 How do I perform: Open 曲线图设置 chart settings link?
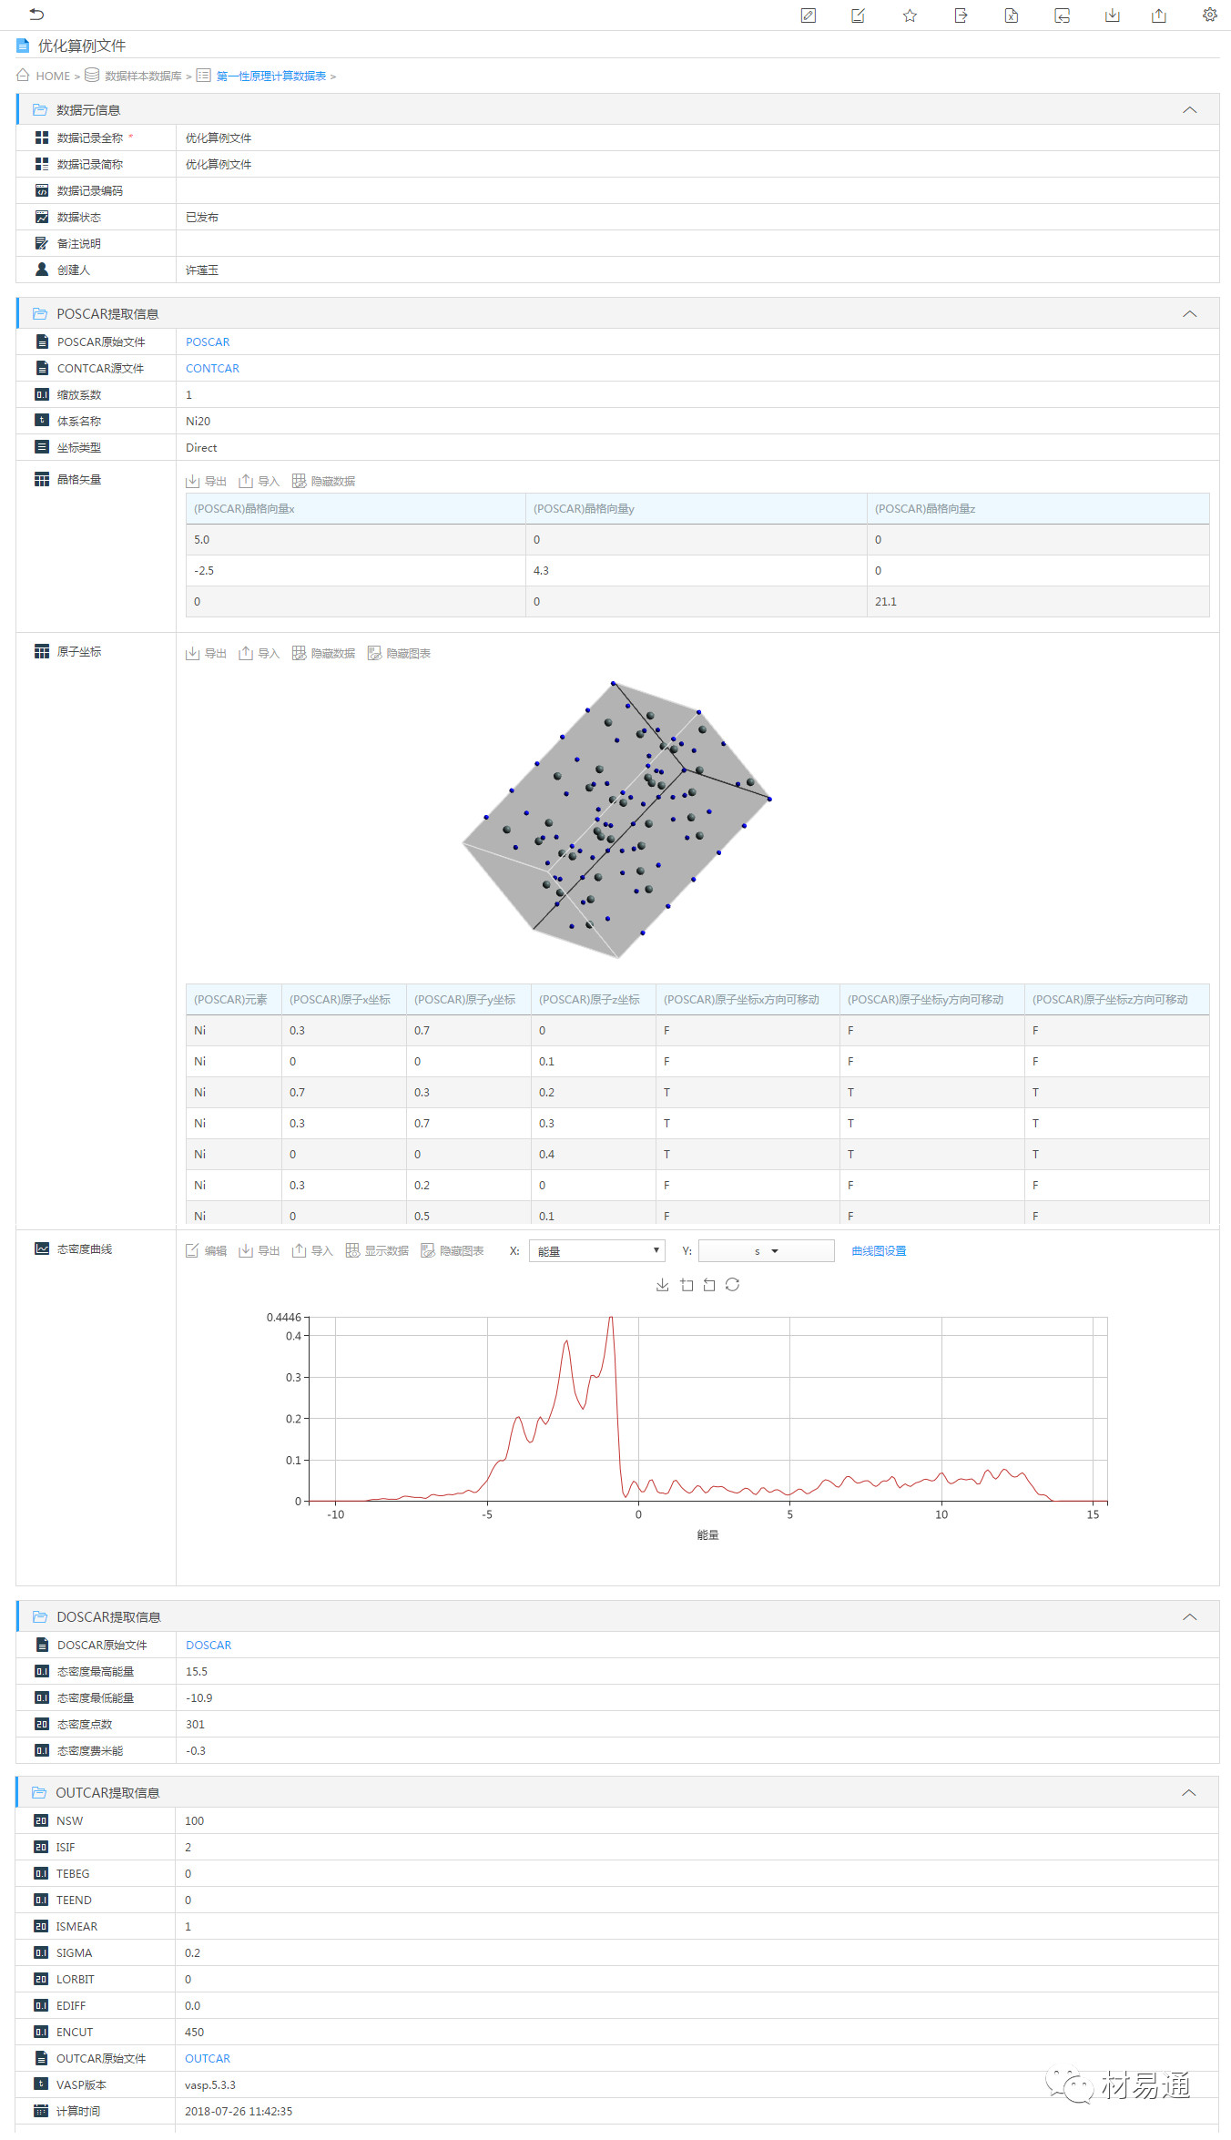[x=879, y=1251]
